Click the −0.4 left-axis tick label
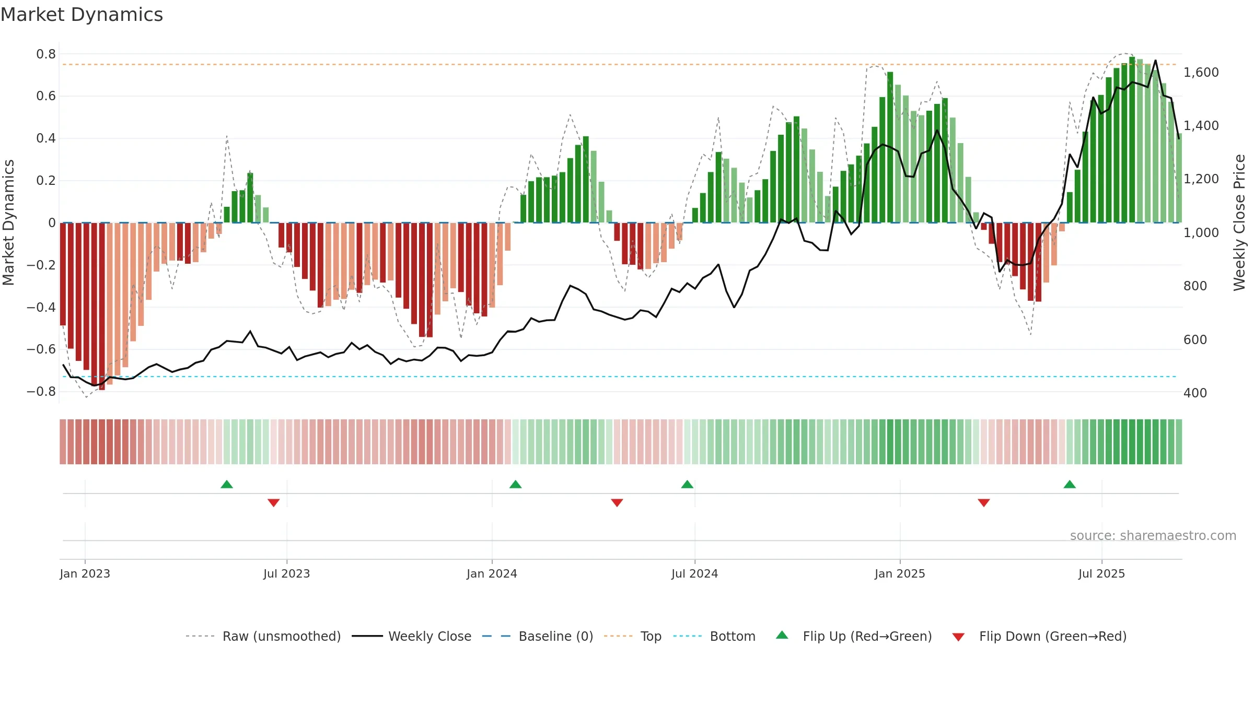1254x705 pixels. [x=41, y=307]
